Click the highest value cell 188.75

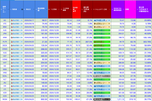click(x=118, y=38)
